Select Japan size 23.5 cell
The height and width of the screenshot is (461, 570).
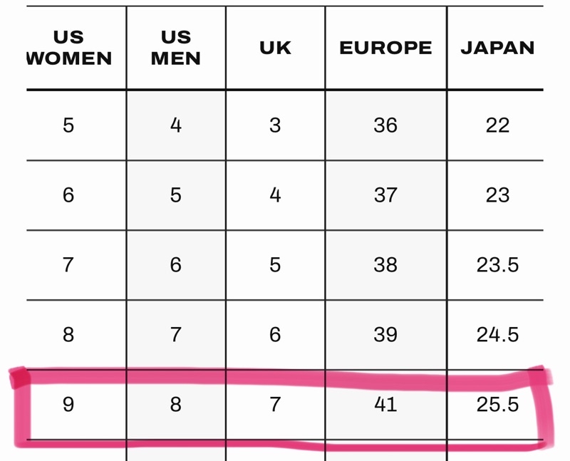click(497, 264)
